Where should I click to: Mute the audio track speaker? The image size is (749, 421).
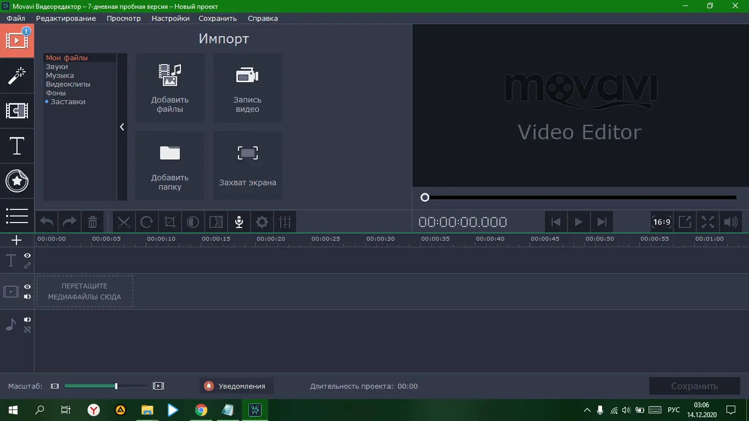tap(27, 320)
